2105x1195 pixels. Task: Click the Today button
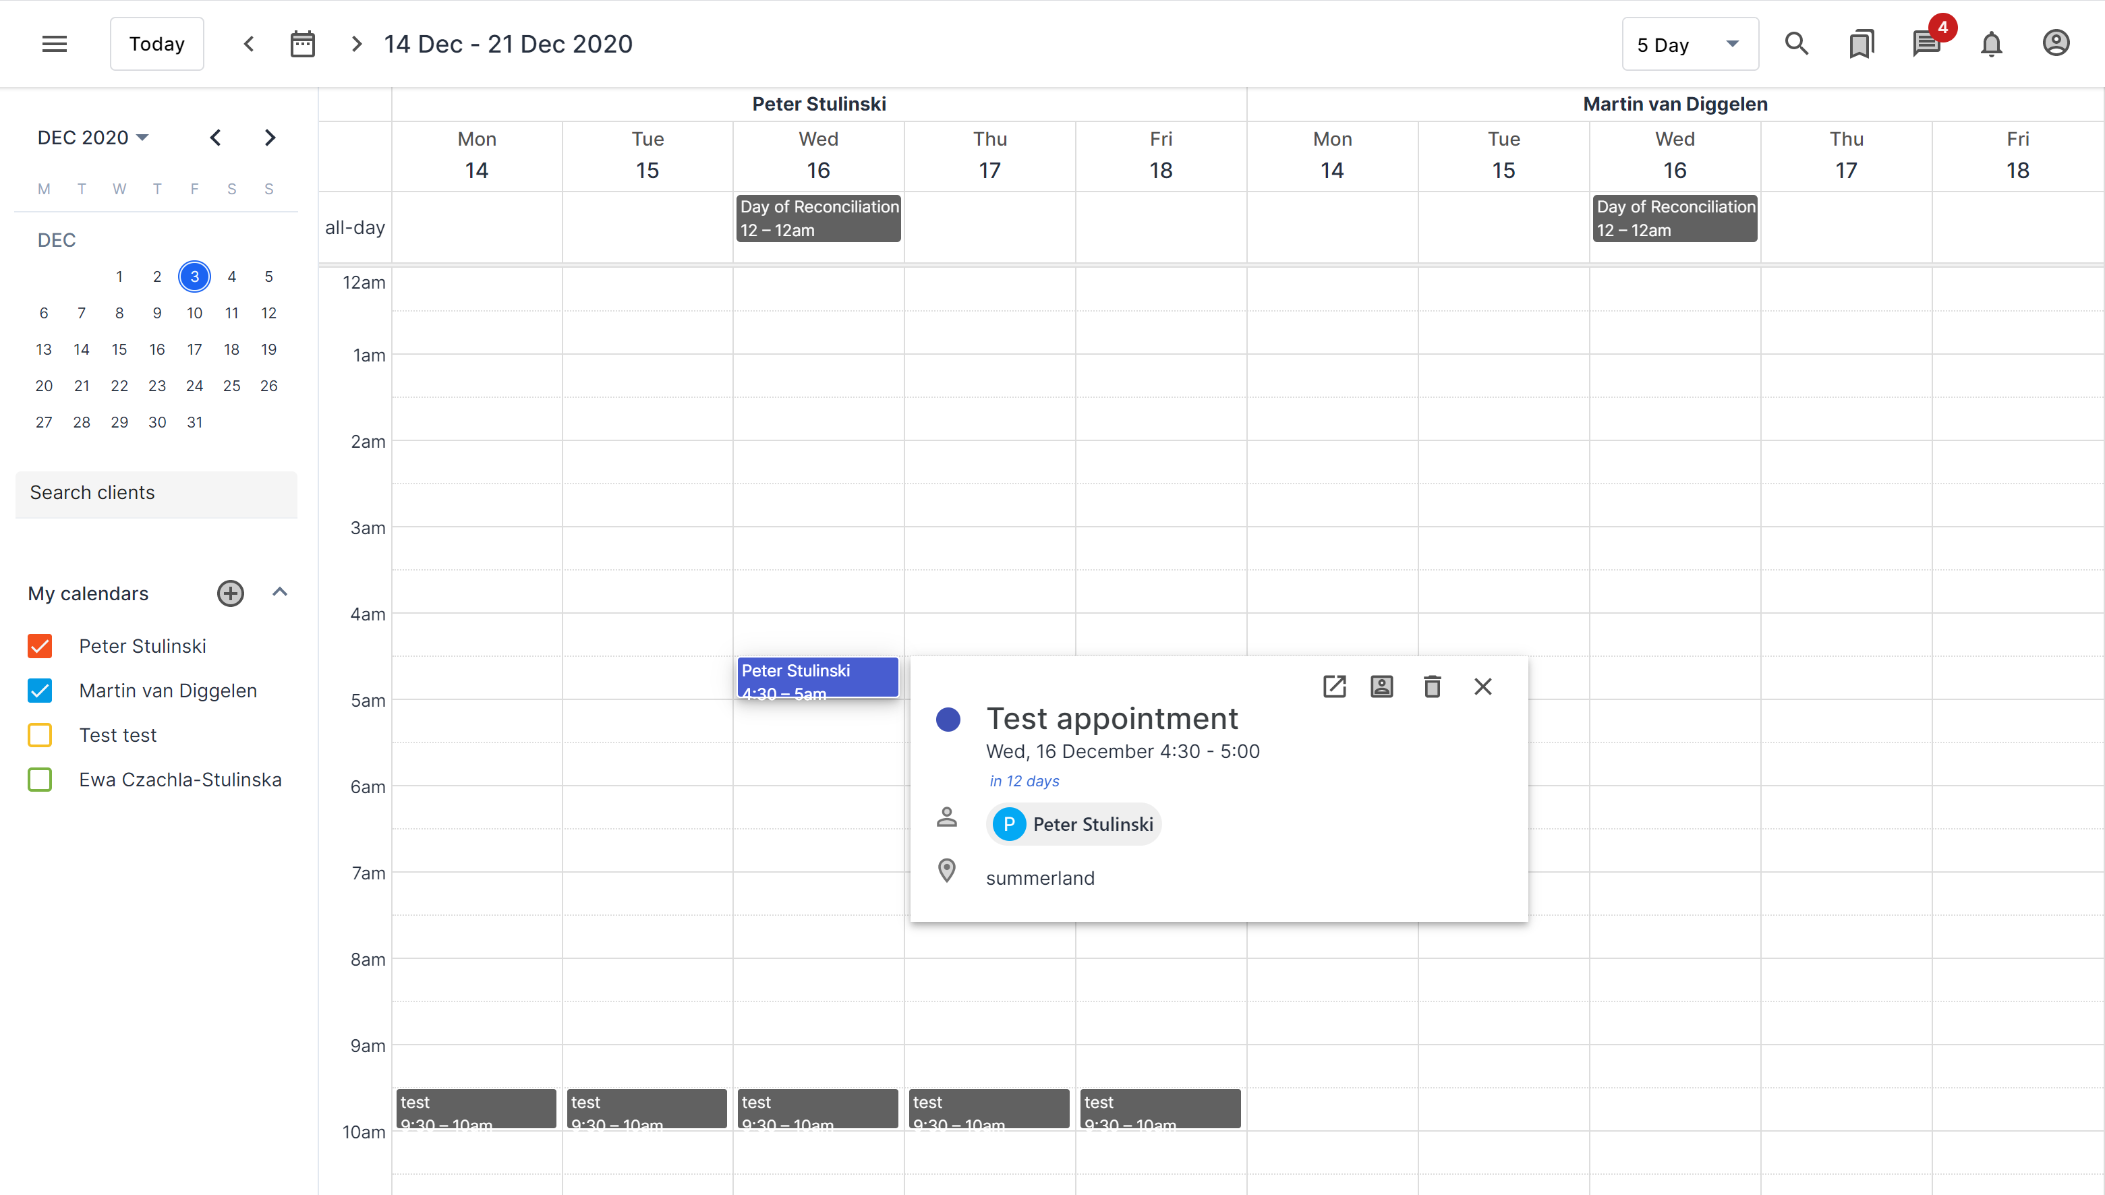pos(156,44)
